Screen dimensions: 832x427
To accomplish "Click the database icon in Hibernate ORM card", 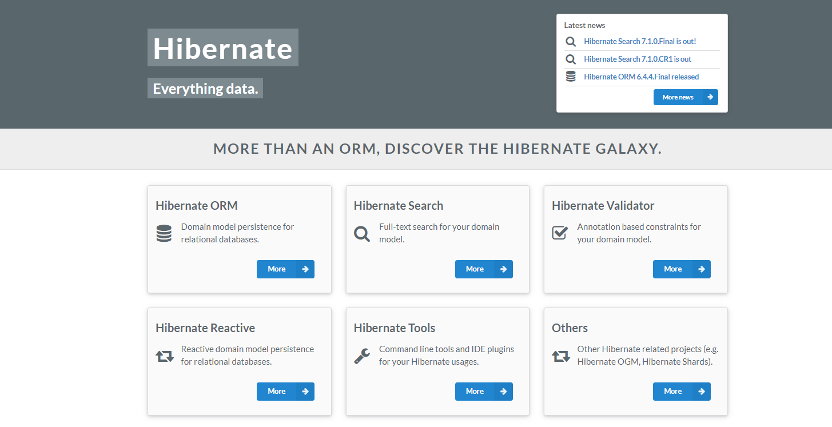I will 164,233.
